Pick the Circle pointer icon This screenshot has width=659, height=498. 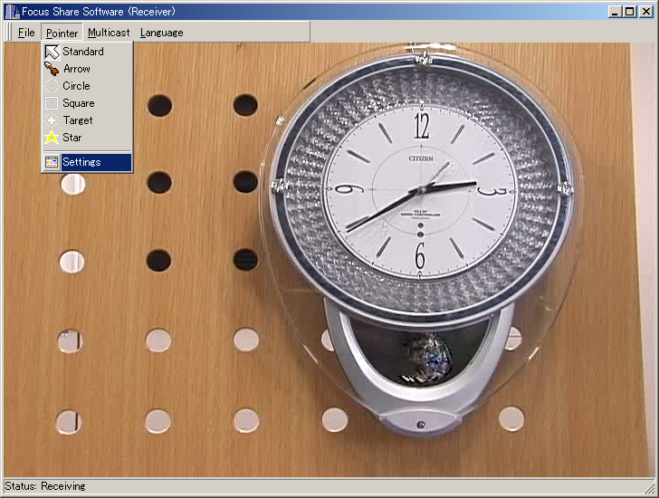click(x=52, y=86)
